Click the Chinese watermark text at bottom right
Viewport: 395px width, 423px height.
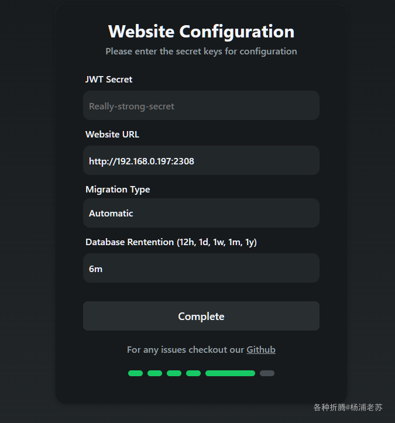coord(348,407)
